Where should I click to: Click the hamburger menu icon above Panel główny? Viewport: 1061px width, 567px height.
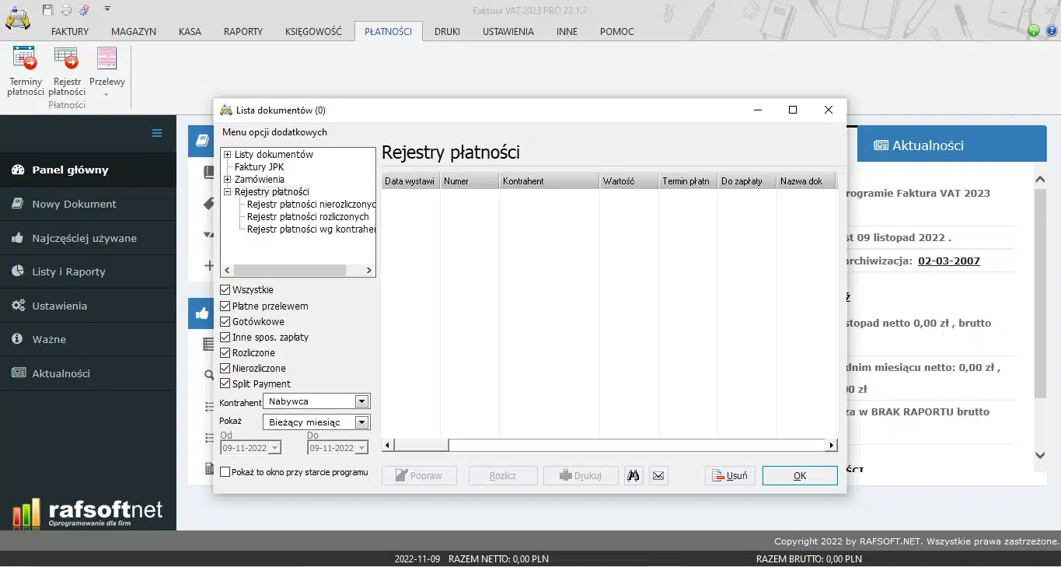[156, 133]
